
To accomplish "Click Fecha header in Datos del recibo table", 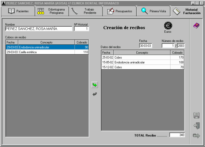I will point(108,53).
